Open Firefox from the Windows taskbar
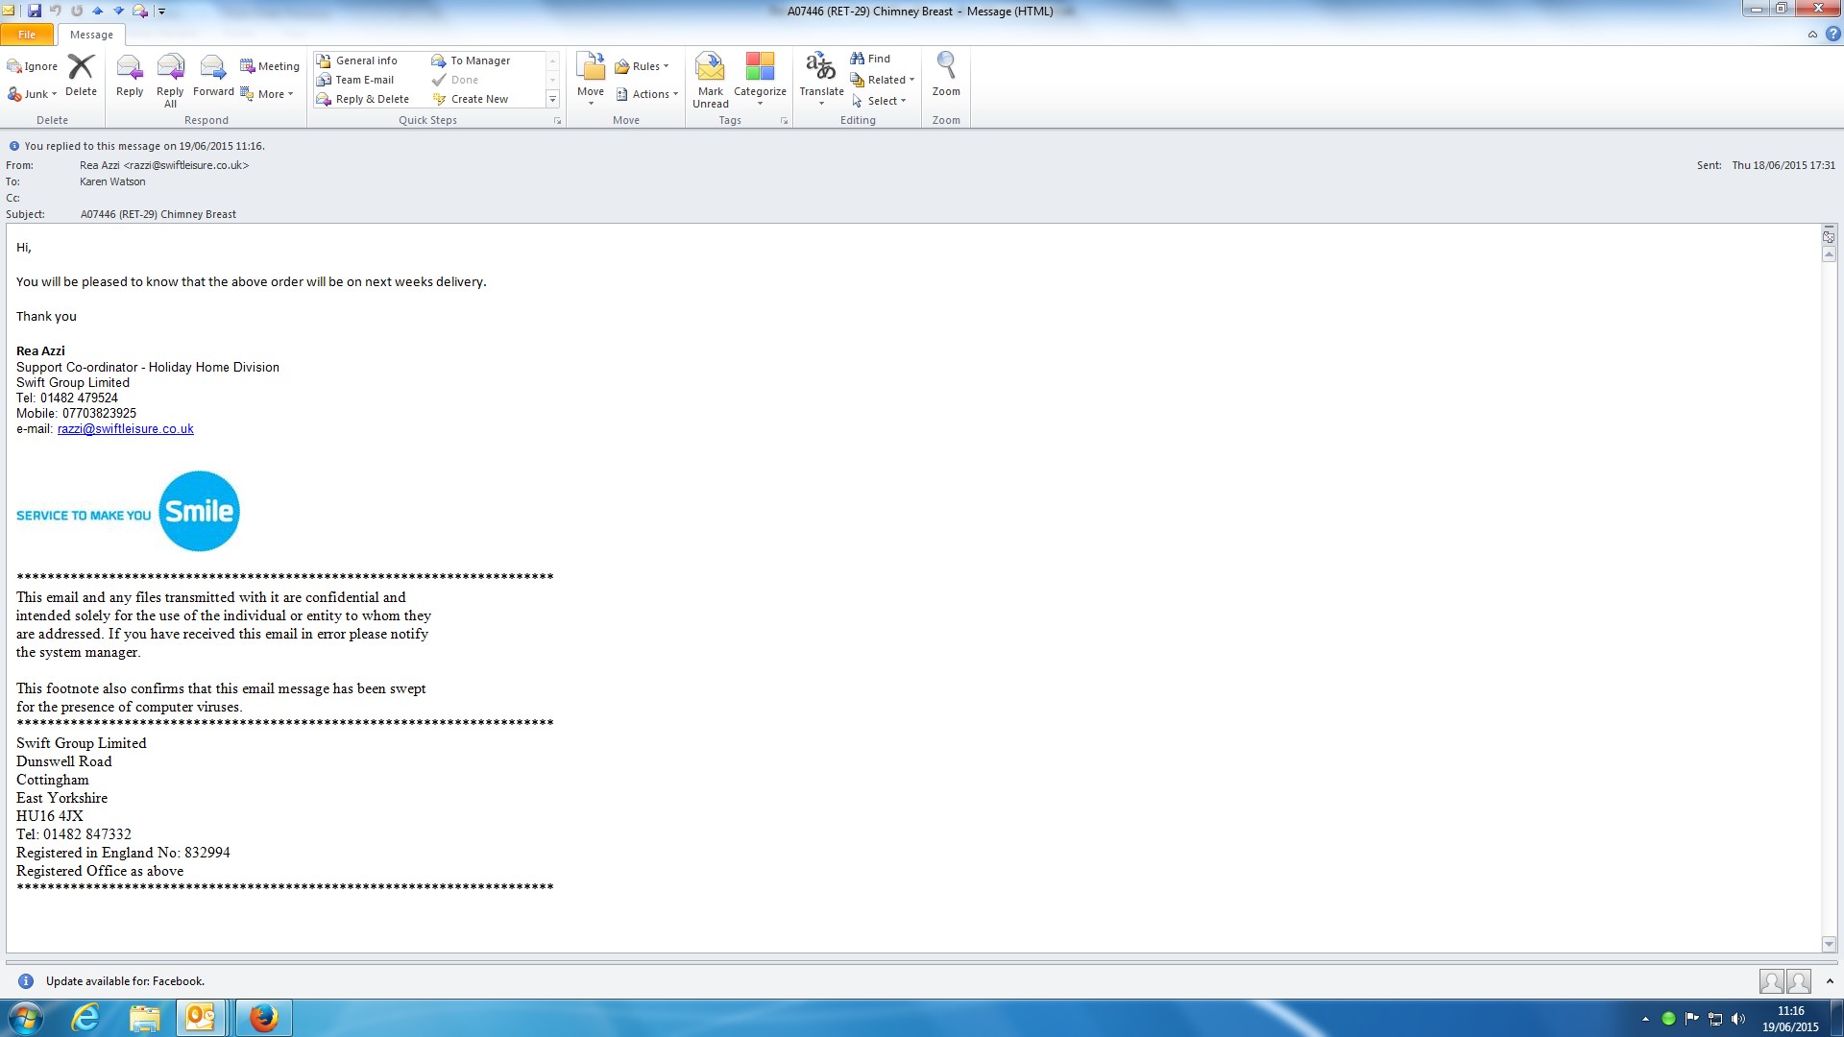Viewport: 1844px width, 1037px height. [x=263, y=1017]
